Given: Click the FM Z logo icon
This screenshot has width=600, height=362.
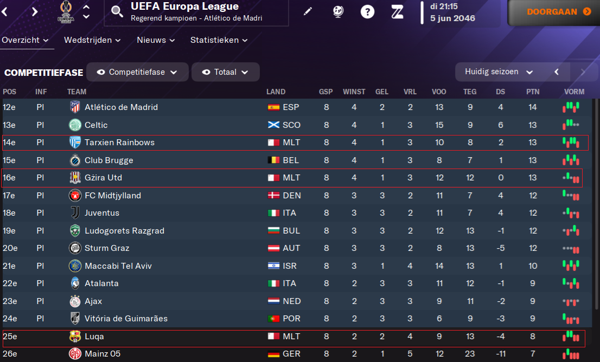Looking at the screenshot, I should coord(397,11).
